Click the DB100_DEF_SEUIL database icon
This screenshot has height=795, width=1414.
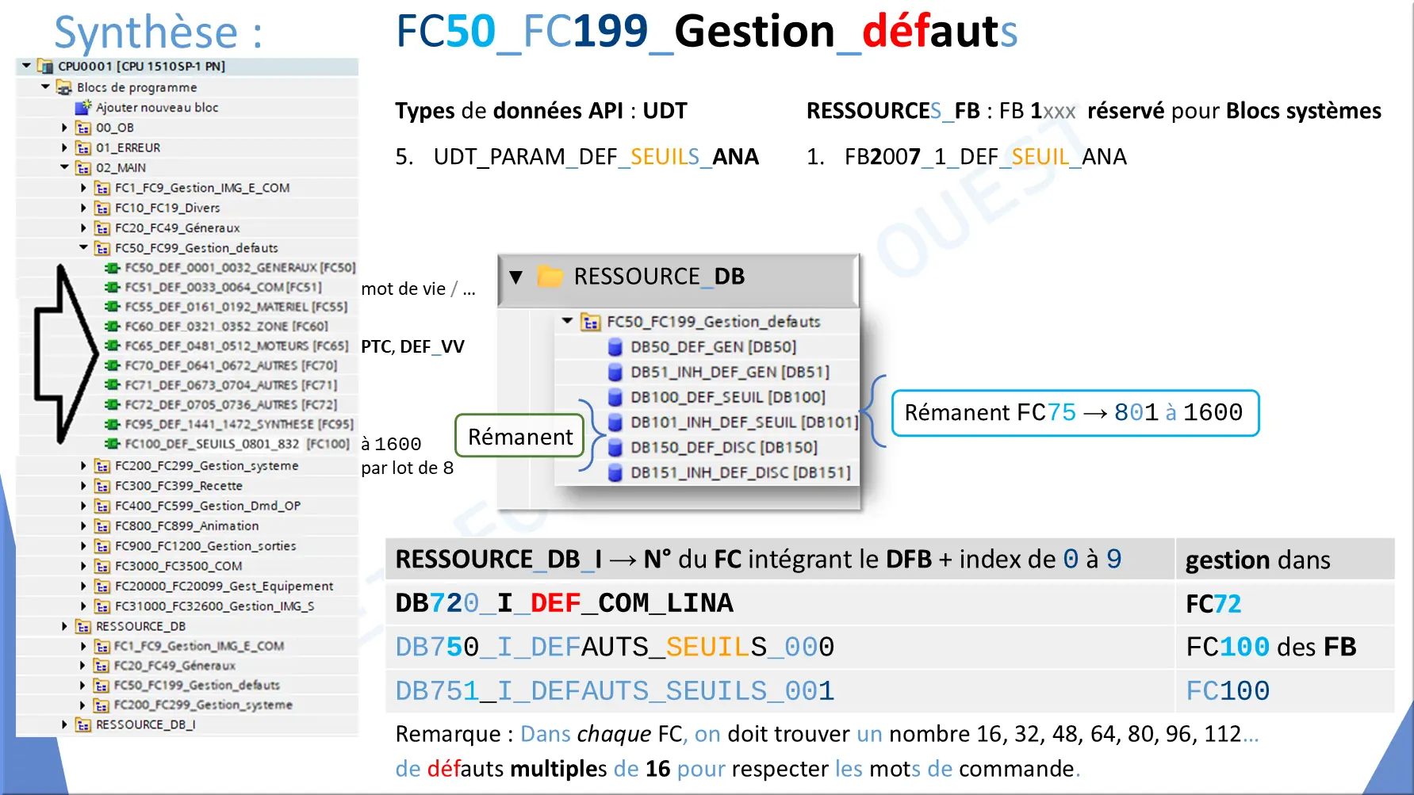615,397
